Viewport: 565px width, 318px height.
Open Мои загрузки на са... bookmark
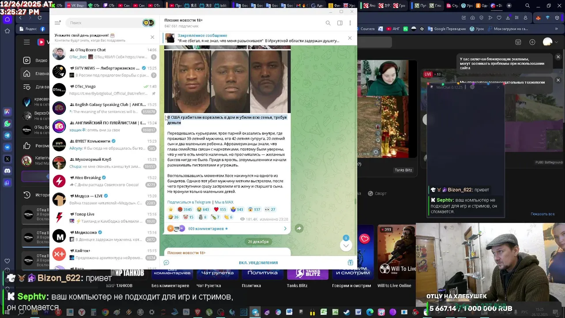507,29
